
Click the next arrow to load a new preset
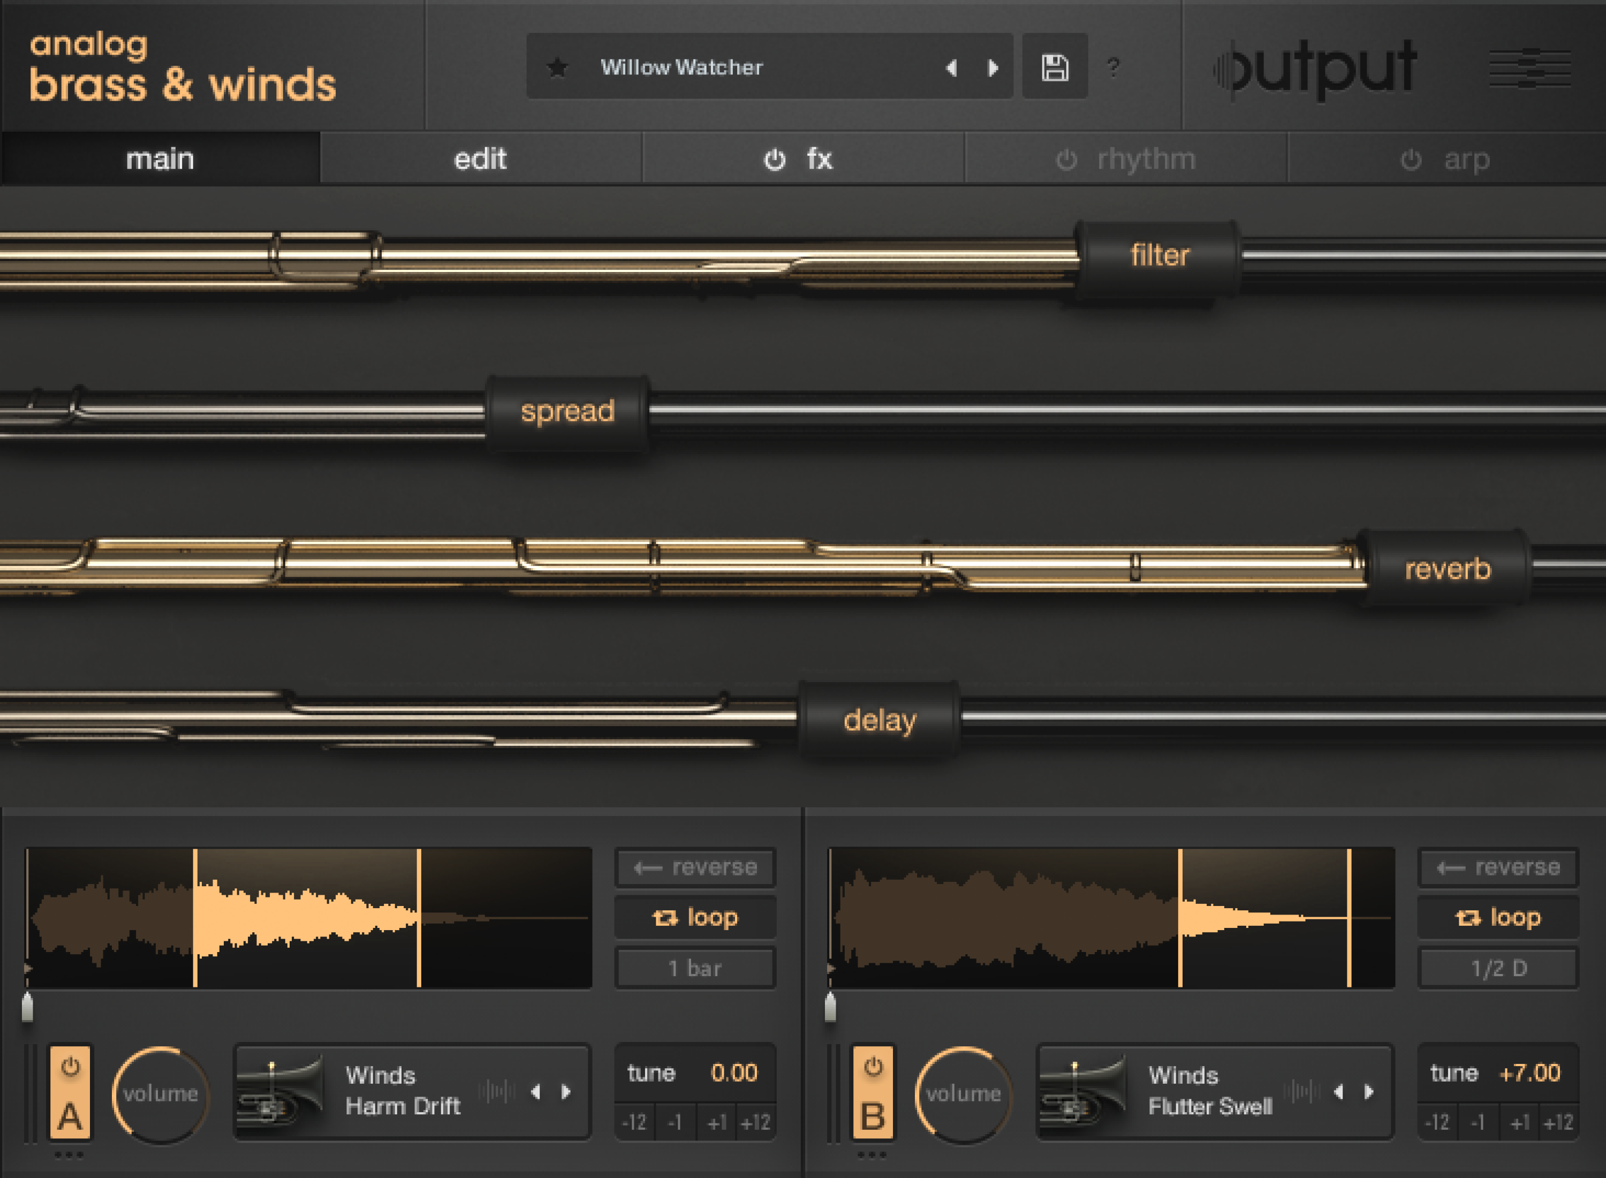pos(994,68)
